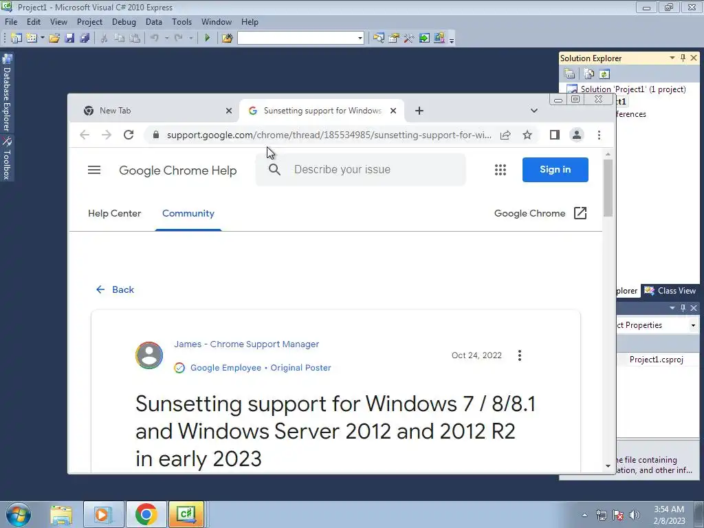Click Solution Explorer Properties icon
This screenshot has width=704, height=528.
click(x=569, y=74)
